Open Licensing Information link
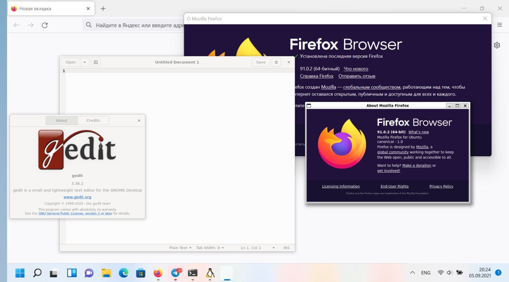This screenshot has height=282, width=509. click(341, 187)
